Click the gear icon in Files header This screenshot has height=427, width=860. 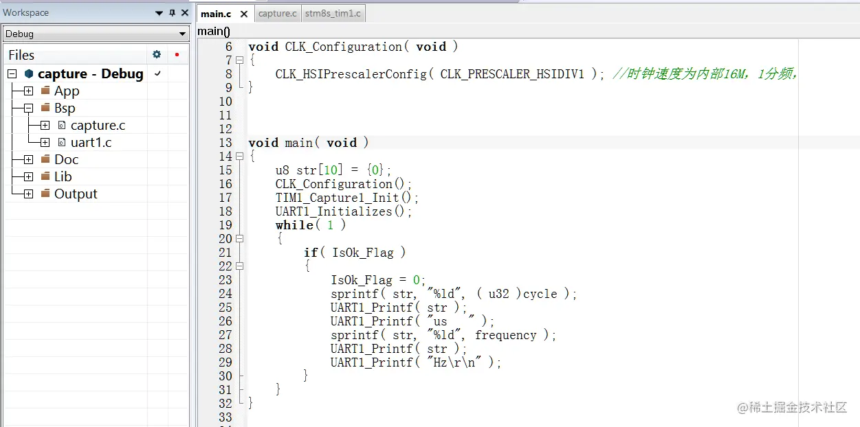[x=157, y=54]
